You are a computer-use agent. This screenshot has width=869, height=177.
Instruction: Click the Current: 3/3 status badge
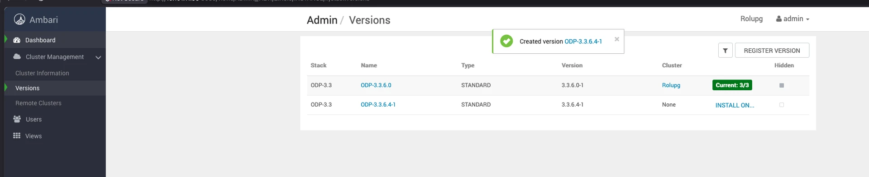(732, 85)
